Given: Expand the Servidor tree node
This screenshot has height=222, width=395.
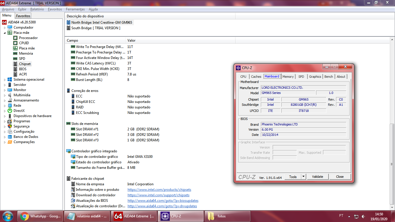Looking at the screenshot, I should point(5,85).
